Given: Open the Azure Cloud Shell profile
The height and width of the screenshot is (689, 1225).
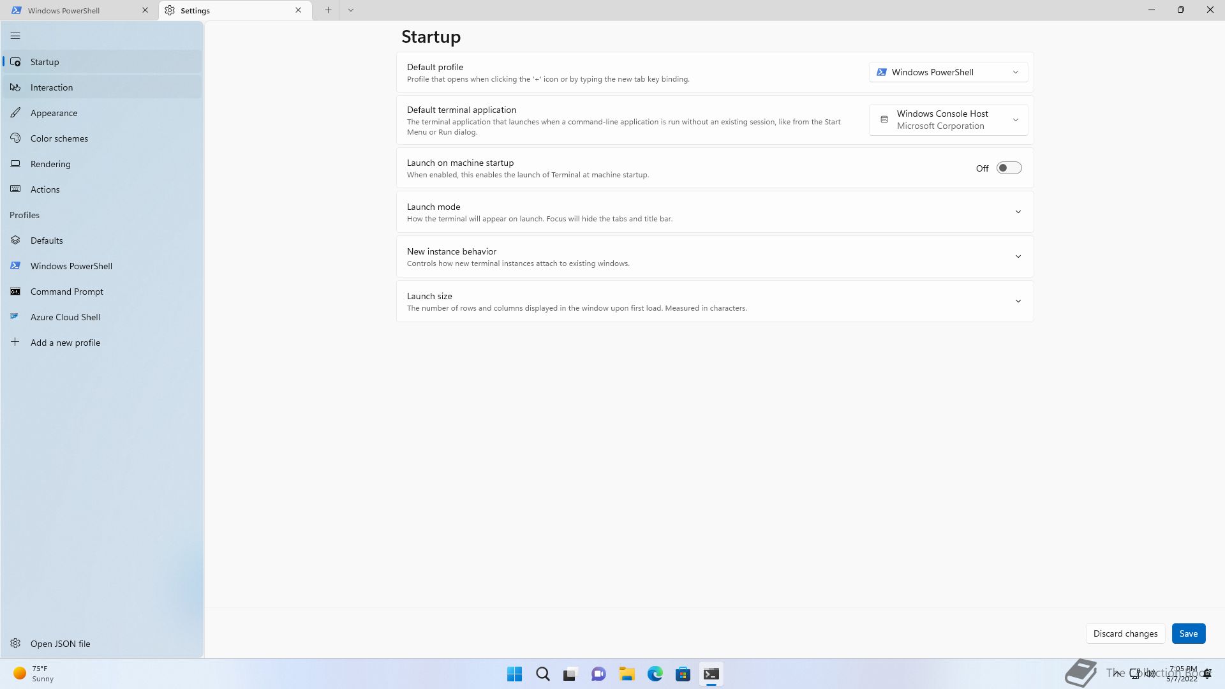Looking at the screenshot, I should click(65, 317).
